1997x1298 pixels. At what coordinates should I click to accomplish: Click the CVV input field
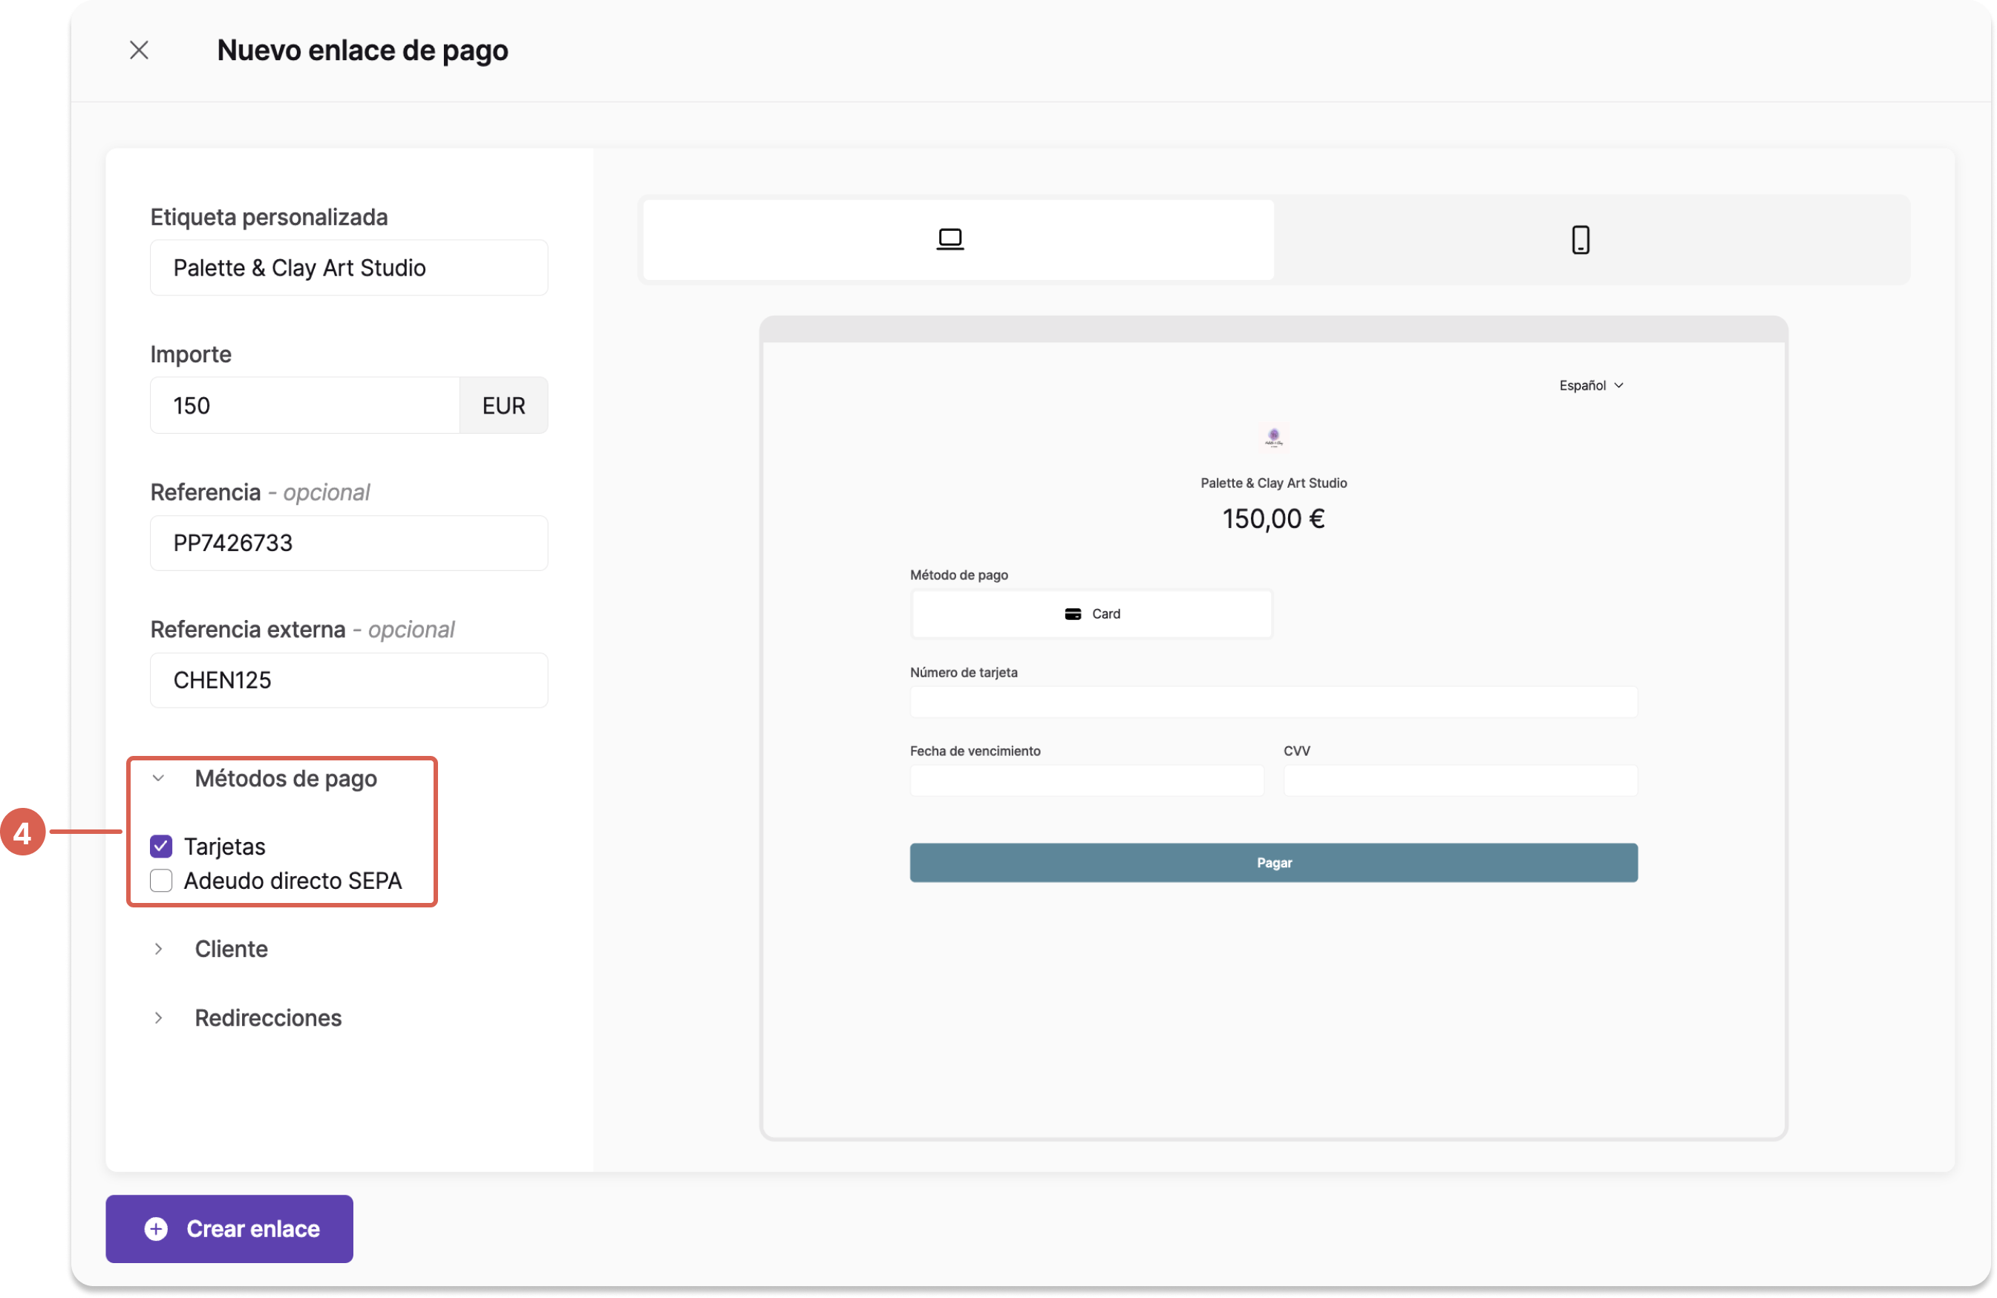point(1460,780)
